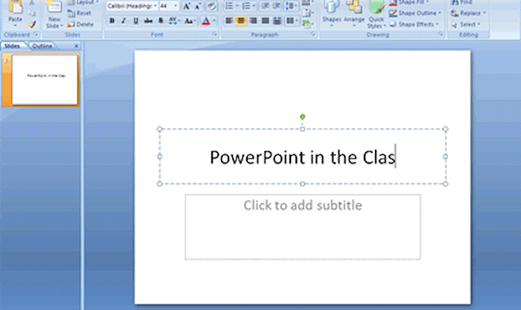Click the Format Painter brush icon
The image size is (521, 310).
pyautogui.click(x=32, y=24)
